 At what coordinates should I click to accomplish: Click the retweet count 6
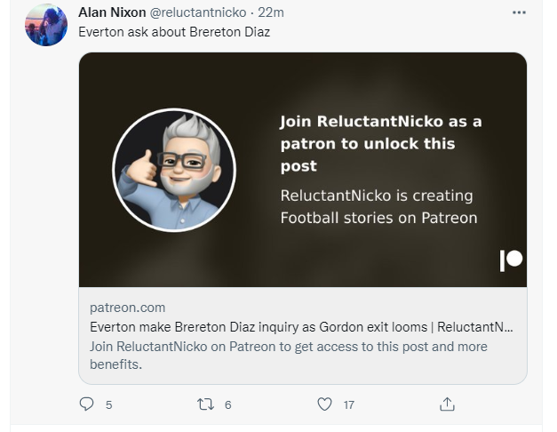click(x=227, y=404)
